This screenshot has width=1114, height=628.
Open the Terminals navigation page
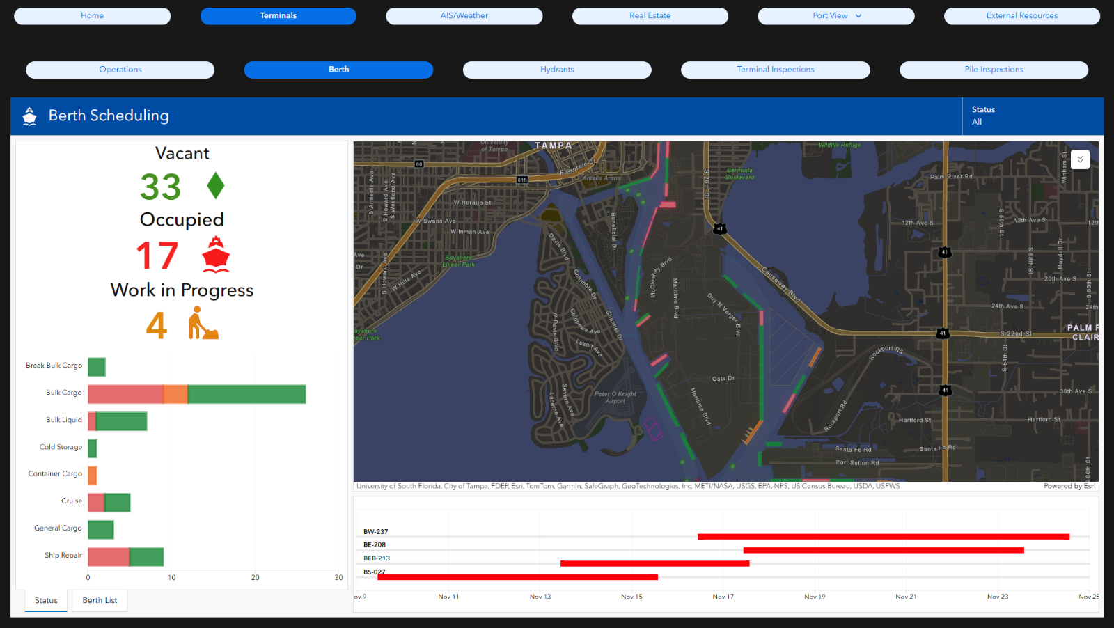(278, 15)
